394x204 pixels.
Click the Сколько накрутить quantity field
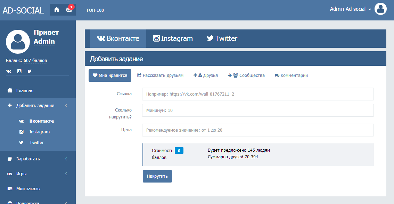click(x=258, y=110)
